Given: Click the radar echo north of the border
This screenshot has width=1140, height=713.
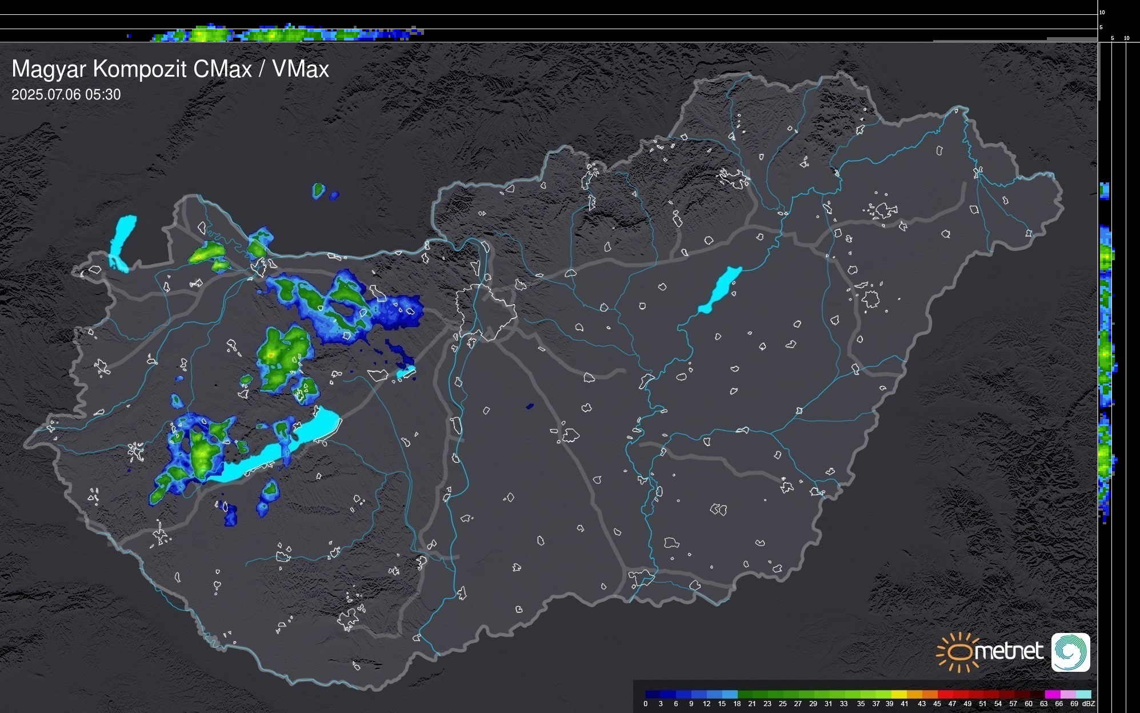Looking at the screenshot, I should (x=319, y=190).
